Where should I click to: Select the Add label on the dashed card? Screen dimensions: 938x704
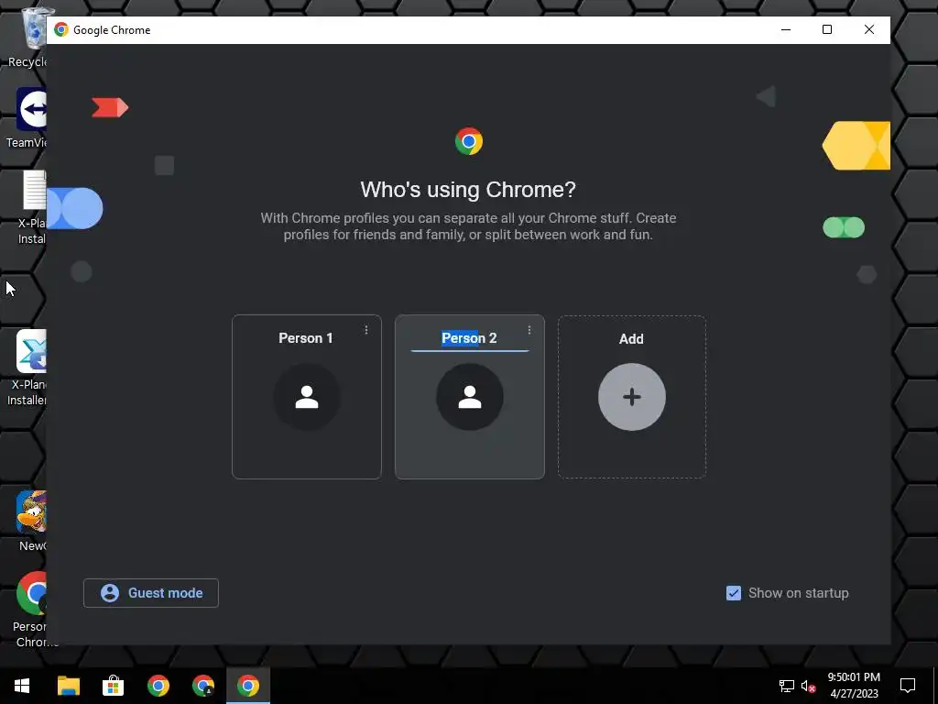[631, 339]
